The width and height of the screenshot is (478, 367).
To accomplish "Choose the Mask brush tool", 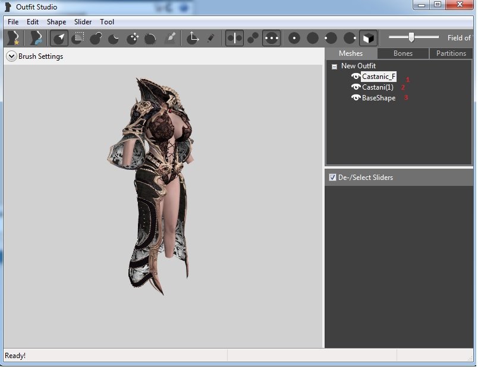I will coord(77,38).
